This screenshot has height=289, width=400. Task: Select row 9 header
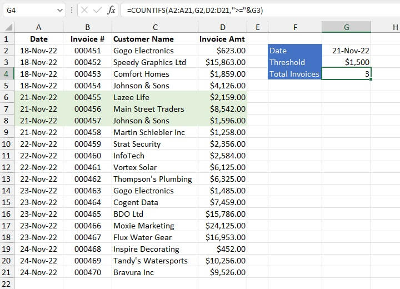7,132
